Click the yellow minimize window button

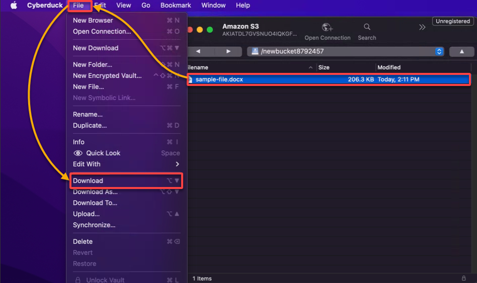(200, 30)
